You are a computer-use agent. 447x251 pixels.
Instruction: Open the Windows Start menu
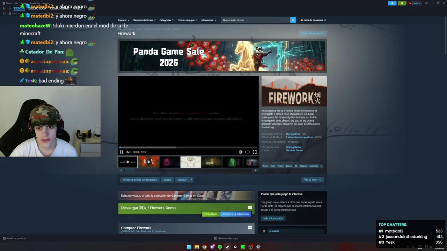189,247
